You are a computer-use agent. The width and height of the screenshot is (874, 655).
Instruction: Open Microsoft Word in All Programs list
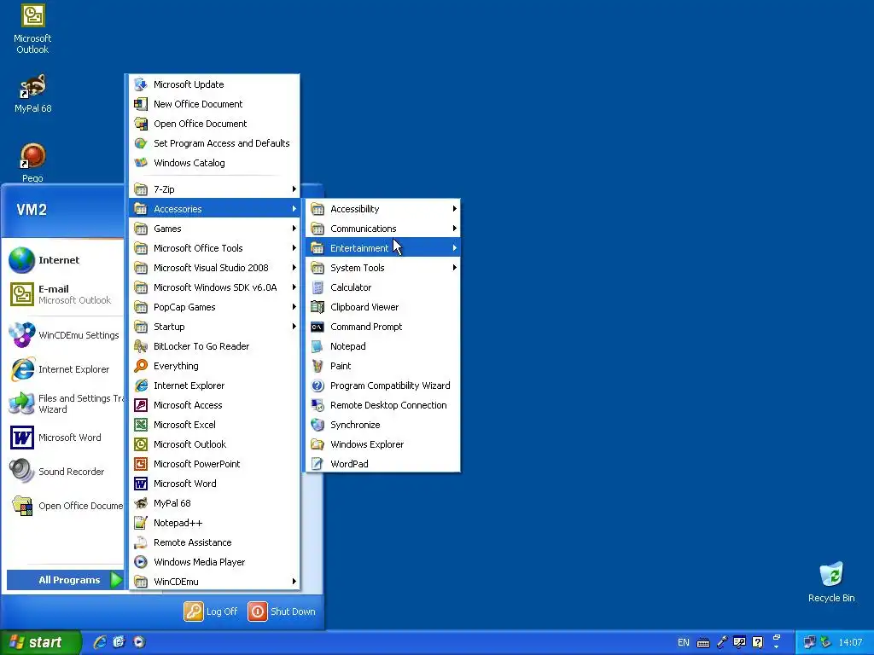pos(214,484)
